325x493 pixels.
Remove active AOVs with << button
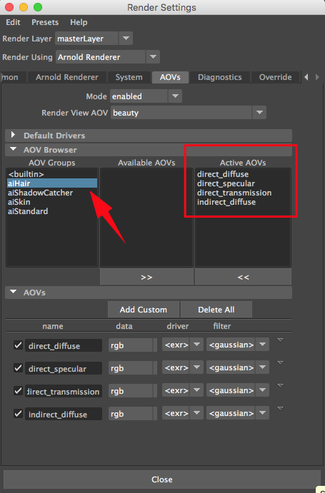point(243,277)
